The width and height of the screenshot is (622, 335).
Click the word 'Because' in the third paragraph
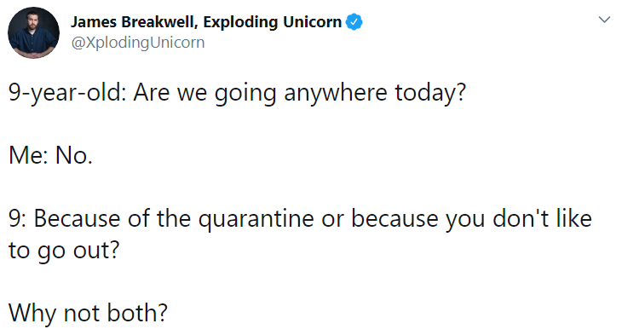(77, 219)
